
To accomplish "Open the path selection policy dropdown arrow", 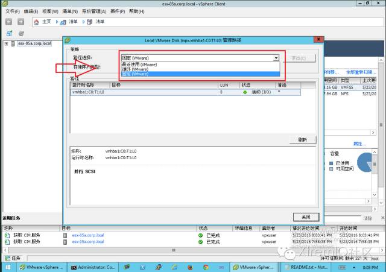I will (x=276, y=58).
